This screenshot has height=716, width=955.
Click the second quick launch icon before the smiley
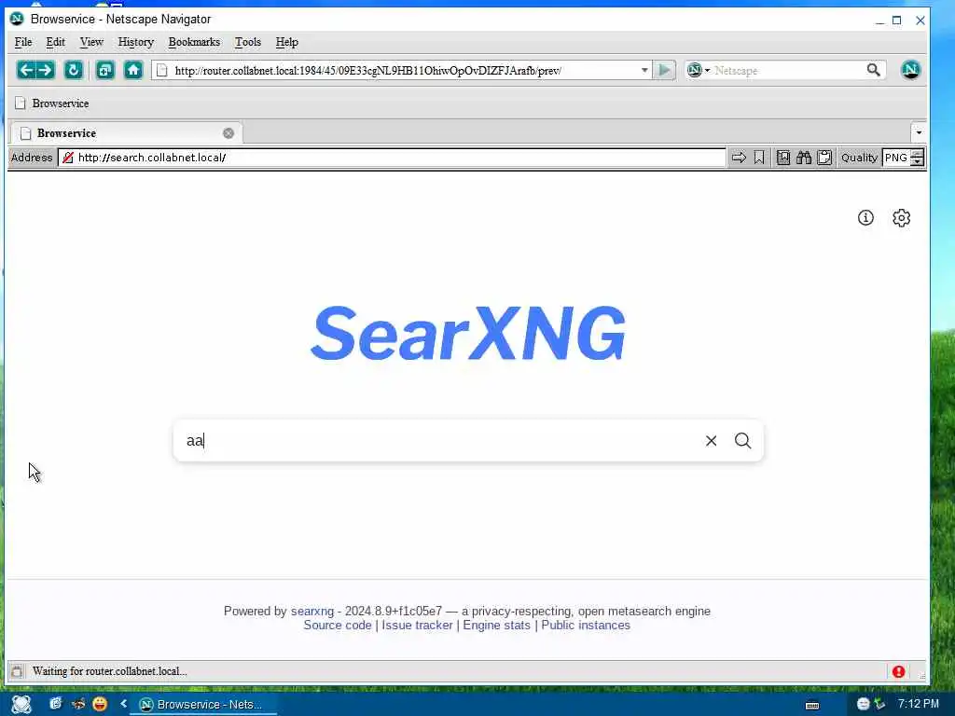click(78, 704)
